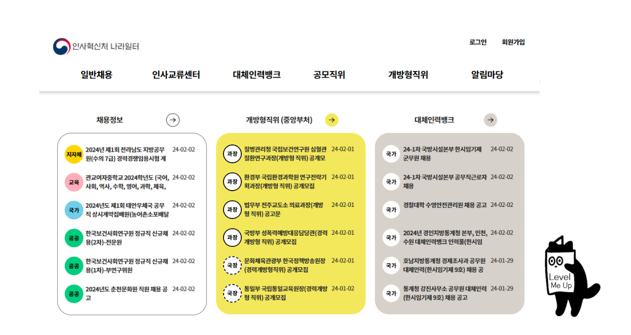The height and width of the screenshot is (335, 631).
Task: Open the 인사교류센터 menu
Action: click(x=176, y=75)
